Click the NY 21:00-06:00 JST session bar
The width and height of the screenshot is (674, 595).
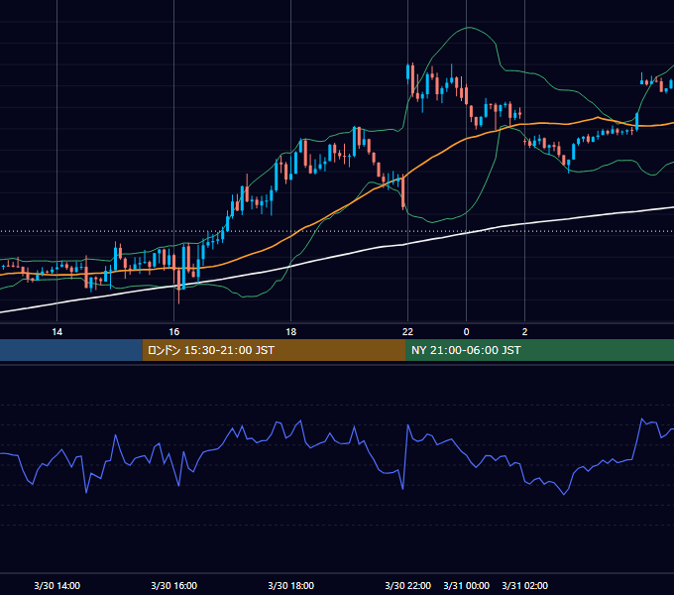pyautogui.click(x=539, y=350)
